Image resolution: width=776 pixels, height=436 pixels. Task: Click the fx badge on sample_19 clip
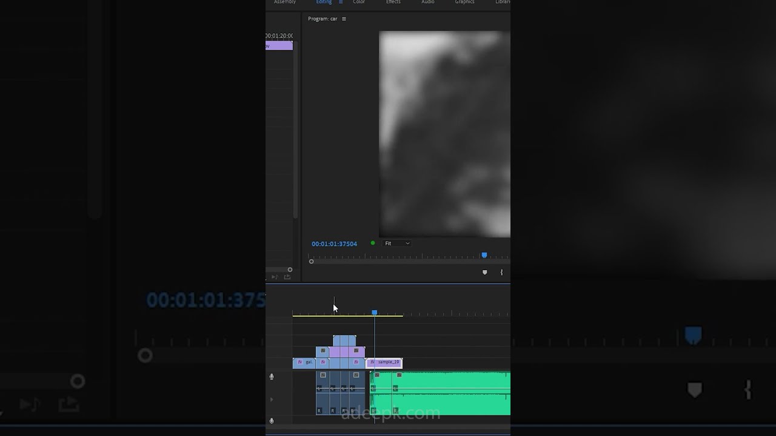tap(372, 362)
